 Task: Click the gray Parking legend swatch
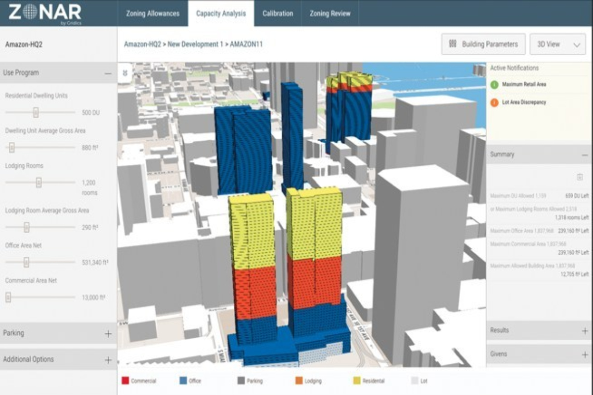click(x=241, y=381)
